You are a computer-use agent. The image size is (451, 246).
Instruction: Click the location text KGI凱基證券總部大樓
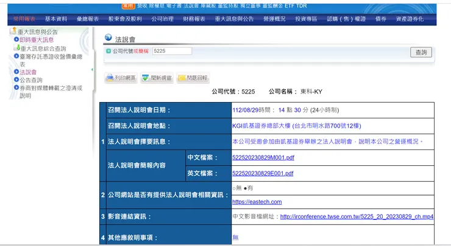[261, 126]
